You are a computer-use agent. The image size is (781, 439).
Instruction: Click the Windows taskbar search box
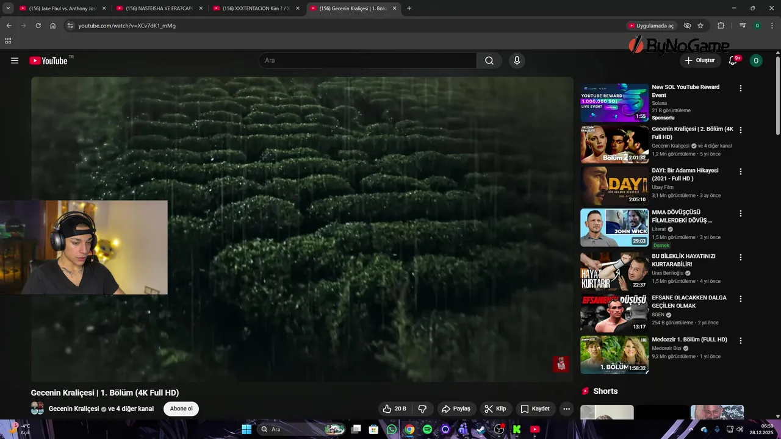coord(301,429)
